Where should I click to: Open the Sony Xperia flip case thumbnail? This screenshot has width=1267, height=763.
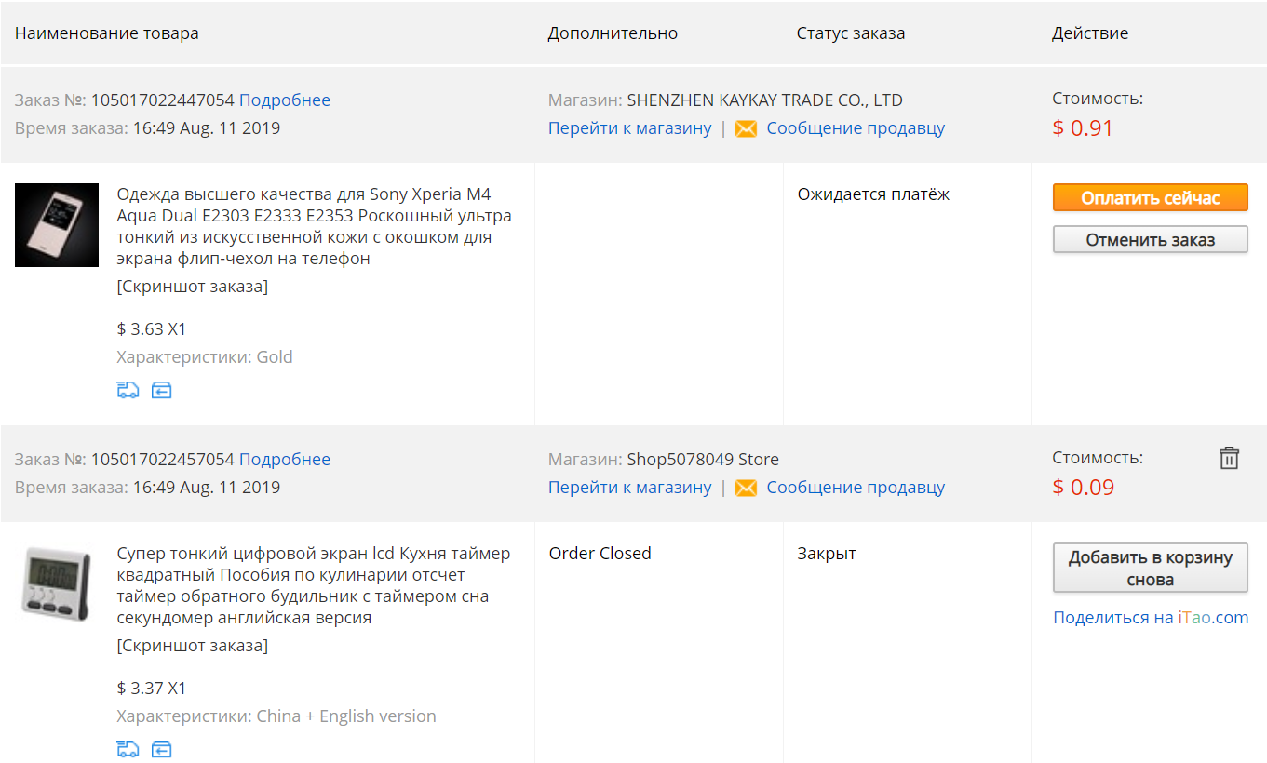pos(57,225)
